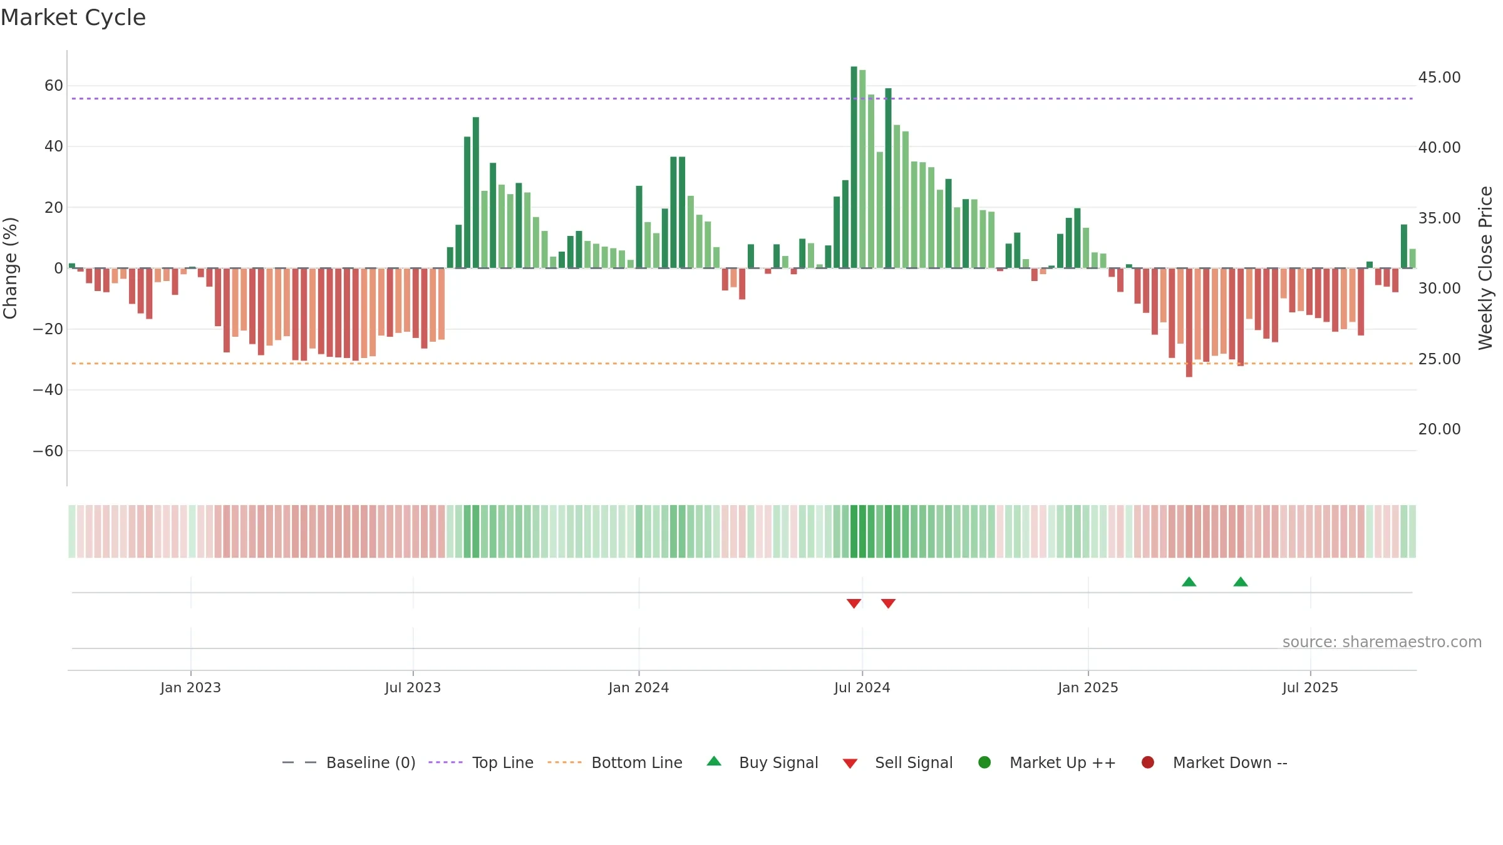Image resolution: width=1503 pixels, height=845 pixels.
Task: Click the Market Cycle chart title
Action: tap(73, 18)
